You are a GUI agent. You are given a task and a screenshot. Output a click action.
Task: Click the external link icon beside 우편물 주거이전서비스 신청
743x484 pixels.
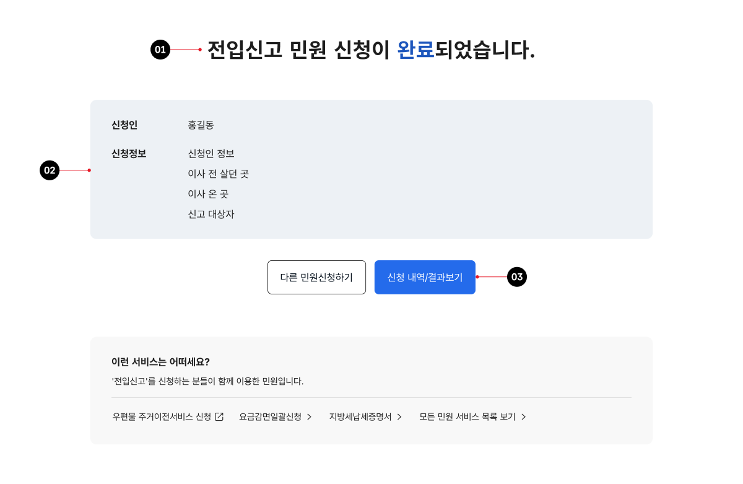219,417
